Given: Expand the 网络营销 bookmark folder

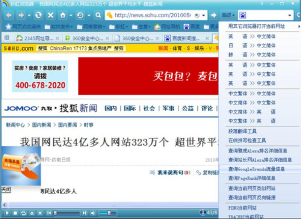Looking at the screenshot, I should tap(91, 27).
